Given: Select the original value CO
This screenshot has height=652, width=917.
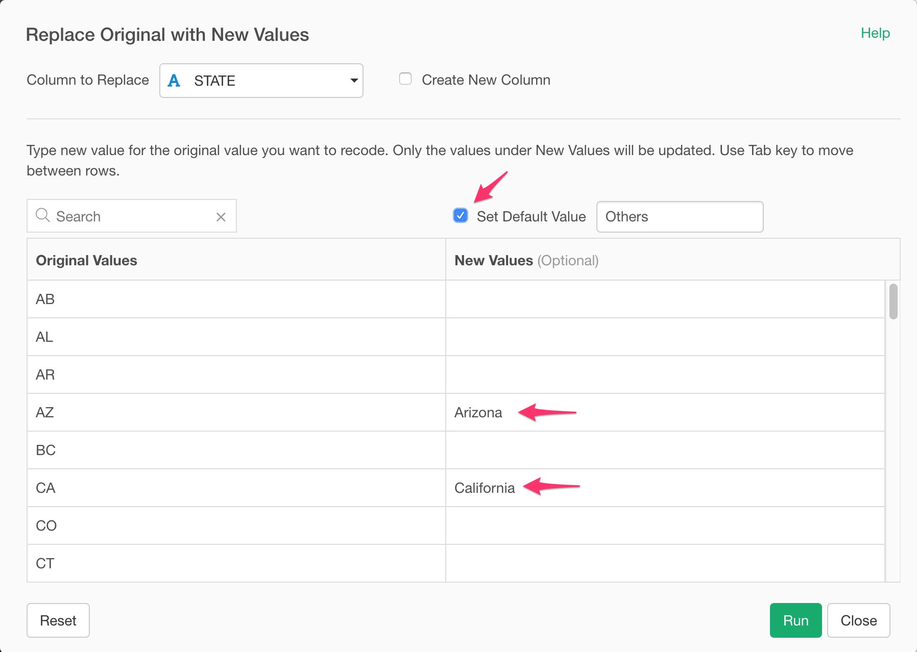Looking at the screenshot, I should pos(236,525).
